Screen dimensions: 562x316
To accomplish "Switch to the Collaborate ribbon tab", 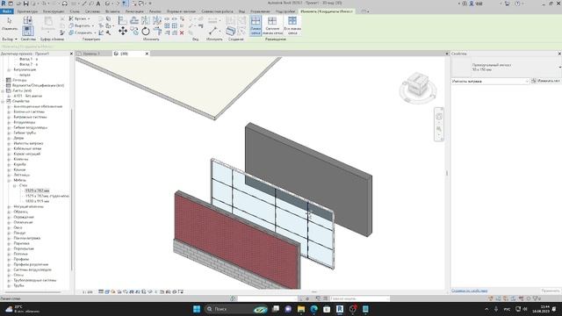I will (x=217, y=11).
